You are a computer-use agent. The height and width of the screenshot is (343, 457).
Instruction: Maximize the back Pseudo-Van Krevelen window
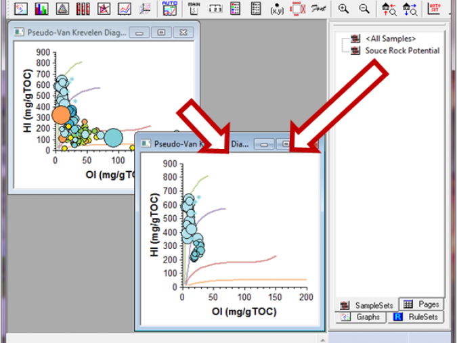[x=161, y=32]
